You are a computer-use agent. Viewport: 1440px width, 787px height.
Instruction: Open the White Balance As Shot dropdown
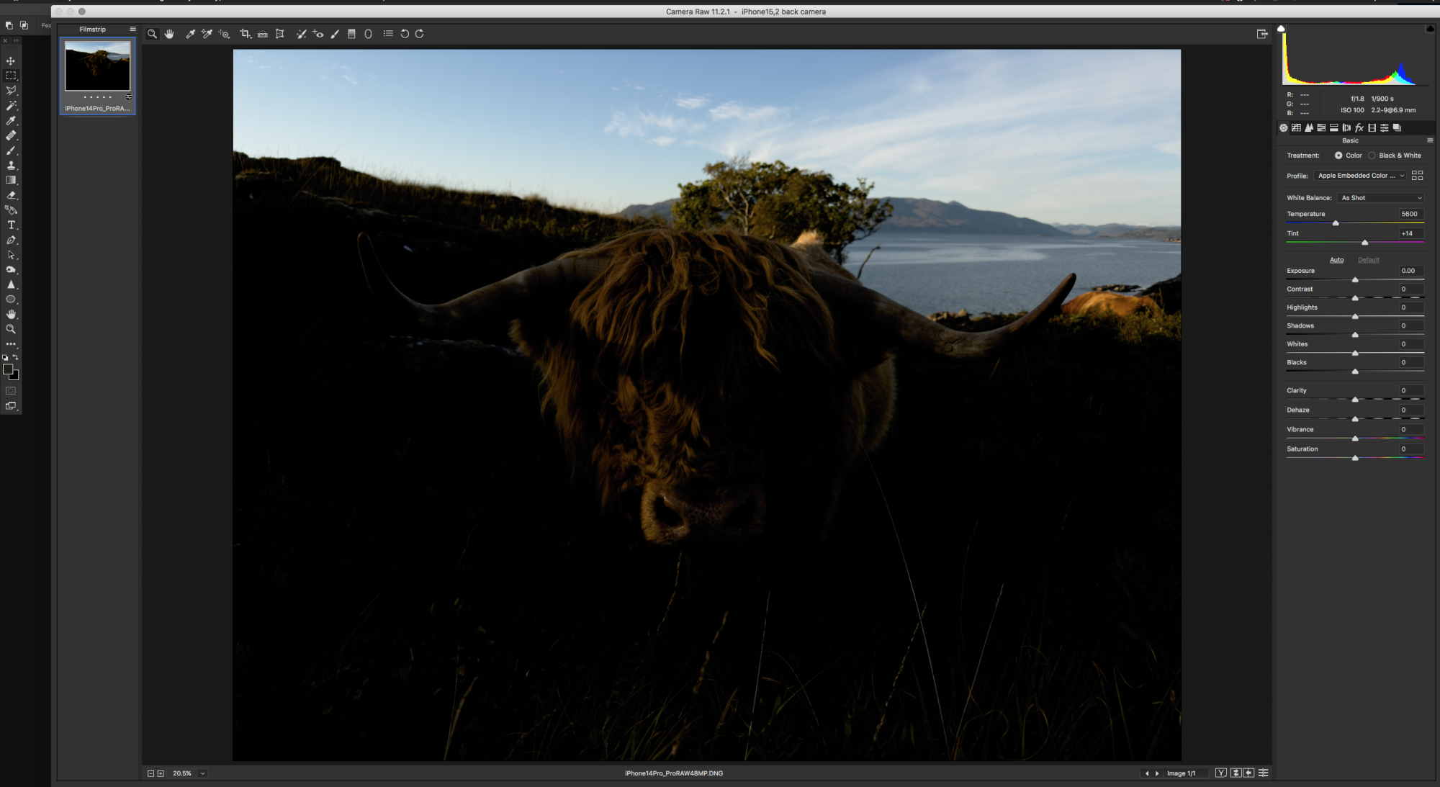[x=1381, y=198]
